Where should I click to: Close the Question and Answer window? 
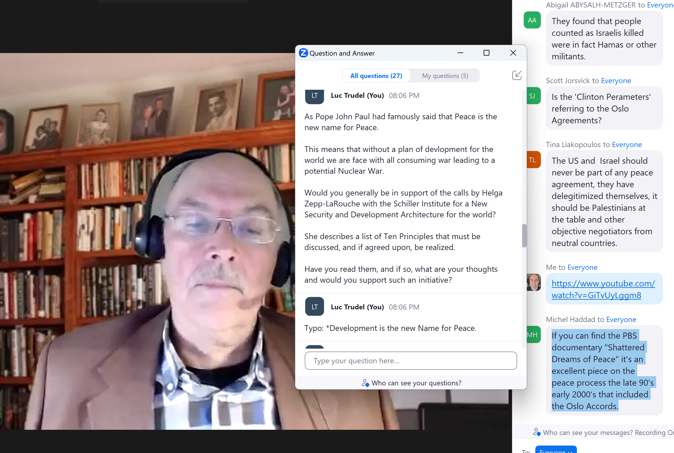click(513, 53)
